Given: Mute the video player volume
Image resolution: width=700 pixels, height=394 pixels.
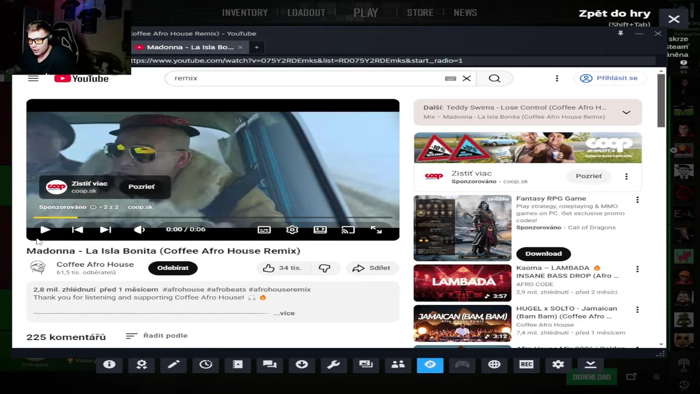Looking at the screenshot, I should click(x=139, y=230).
